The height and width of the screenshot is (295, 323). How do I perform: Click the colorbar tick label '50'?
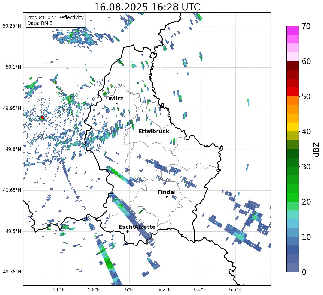pyautogui.click(x=306, y=97)
